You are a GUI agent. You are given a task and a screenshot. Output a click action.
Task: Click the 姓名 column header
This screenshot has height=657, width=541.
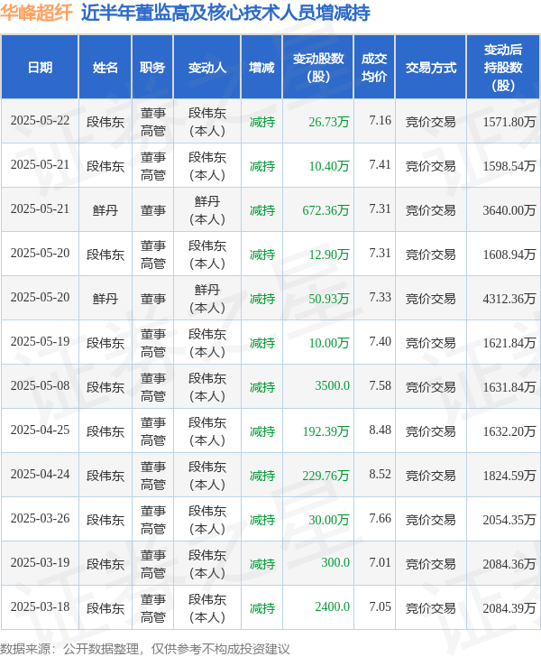click(x=105, y=68)
